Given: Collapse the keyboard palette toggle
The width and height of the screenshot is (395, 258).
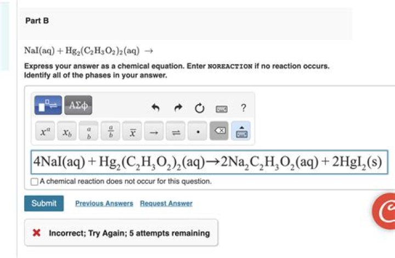Looking at the screenshot, I should pos(241,132).
